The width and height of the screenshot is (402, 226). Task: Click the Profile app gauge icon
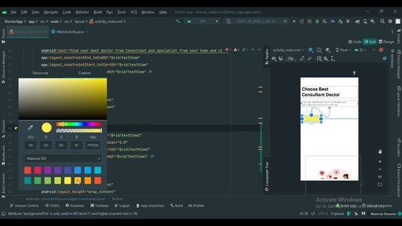point(332,21)
